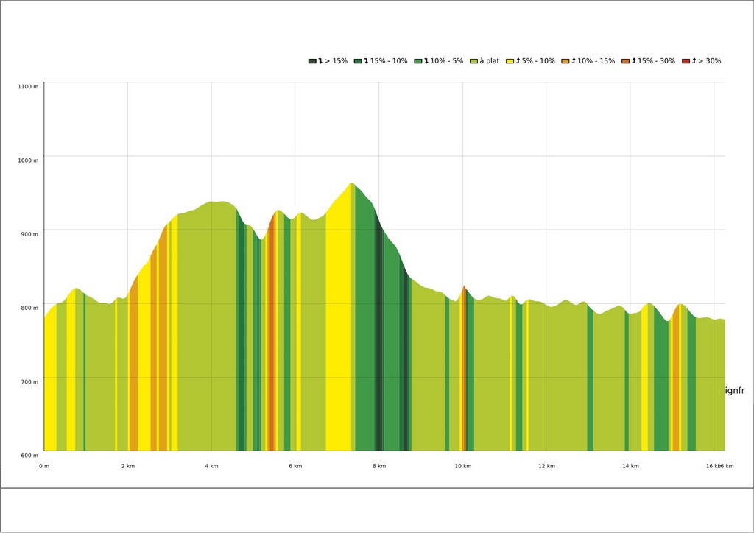
Task: Click the highest peak of the elevation profile
Action: pyautogui.click(x=352, y=183)
